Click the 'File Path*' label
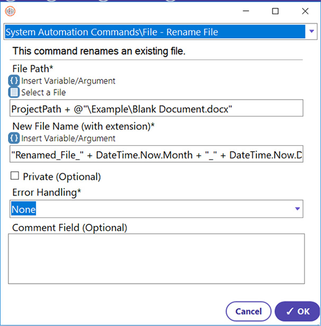 pyautogui.click(x=33, y=68)
